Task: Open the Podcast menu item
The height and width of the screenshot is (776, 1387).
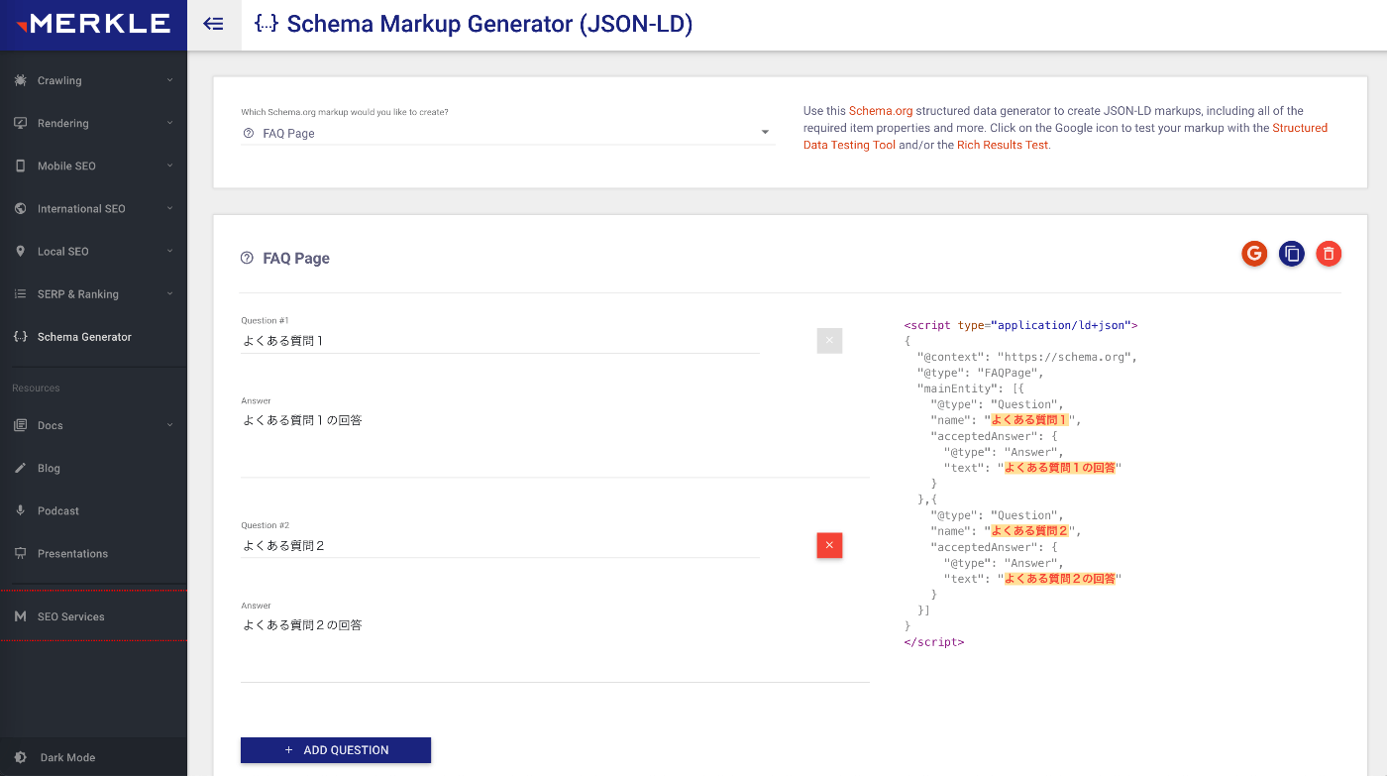Action: 93,510
